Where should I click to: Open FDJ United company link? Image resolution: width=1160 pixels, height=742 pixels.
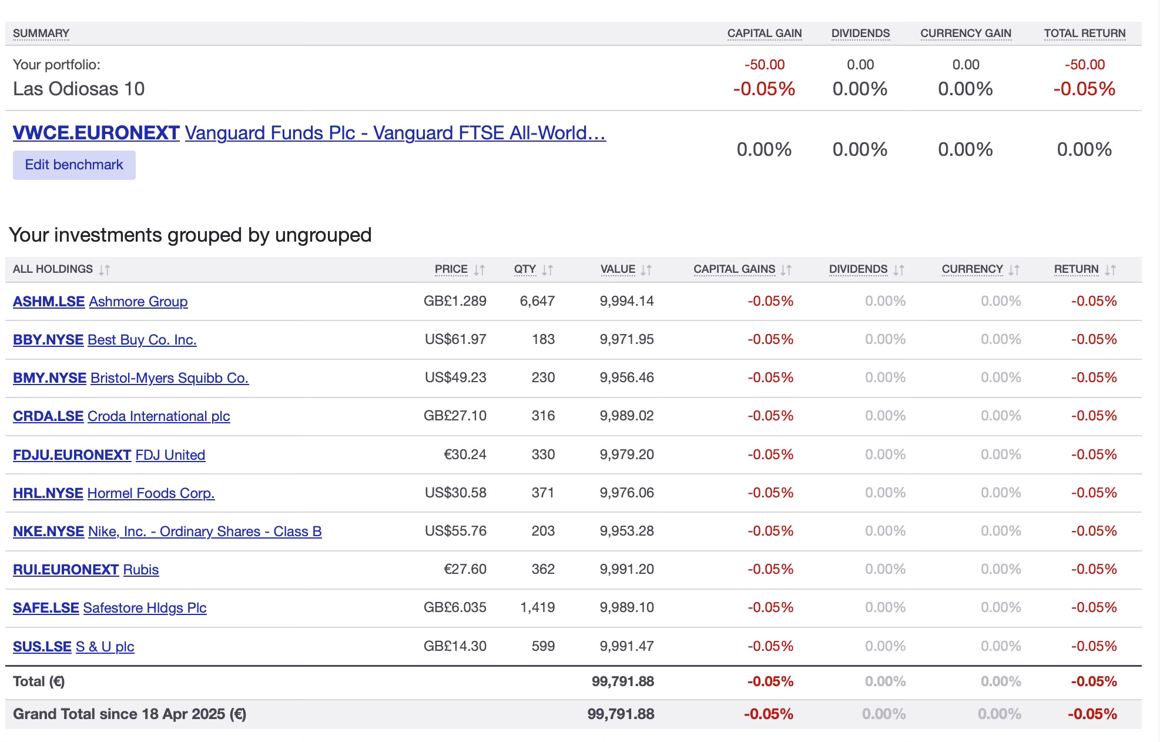tap(170, 455)
